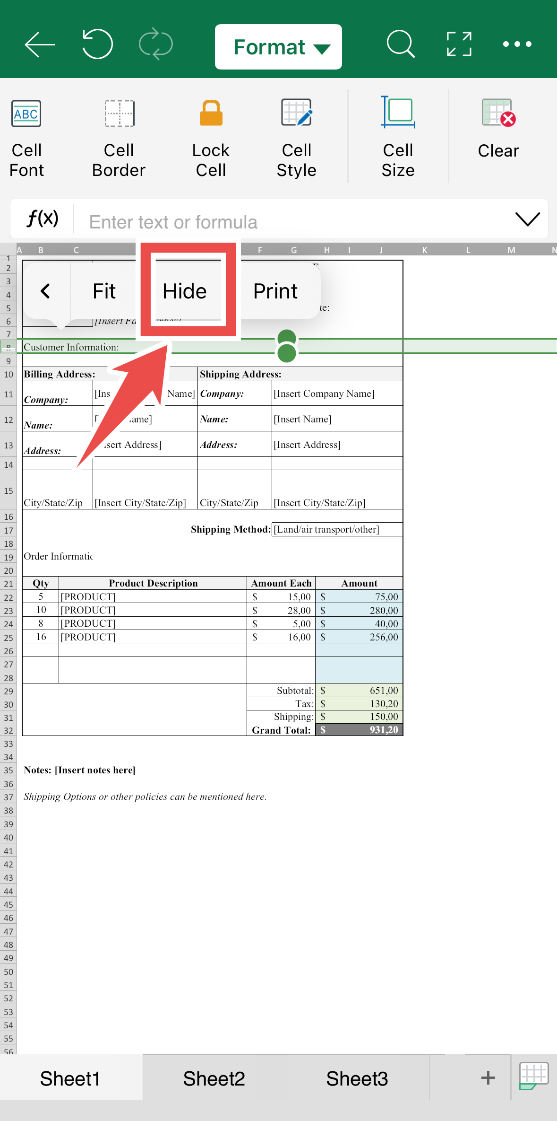Select the '[Land/air transport/other]' cell
557x1121 pixels.
337,529
